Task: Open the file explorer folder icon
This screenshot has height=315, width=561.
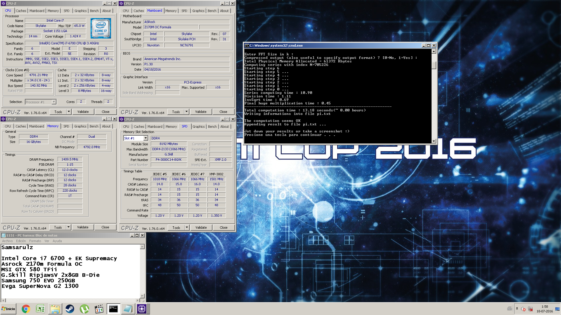Action: pyautogui.click(x=55, y=309)
